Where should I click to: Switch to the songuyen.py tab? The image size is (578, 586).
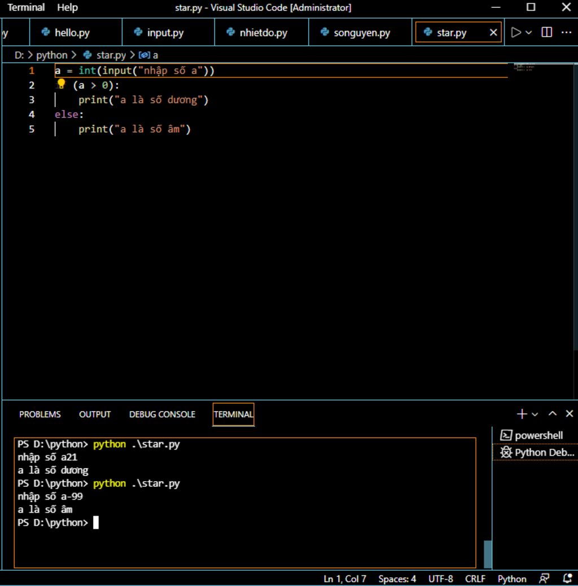pos(360,33)
